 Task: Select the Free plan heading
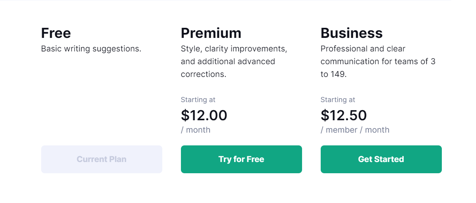(x=56, y=33)
